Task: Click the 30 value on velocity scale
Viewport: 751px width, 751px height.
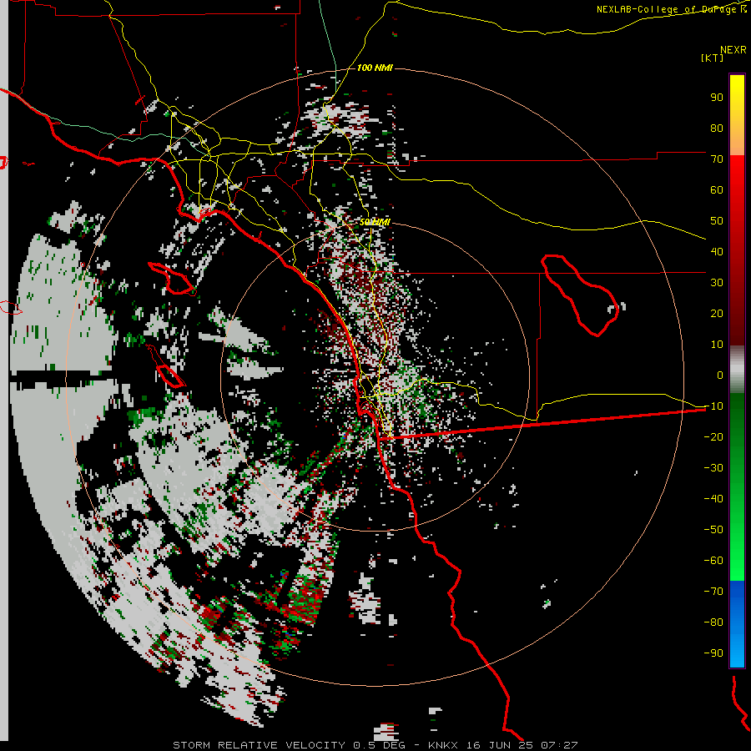Action: tap(717, 283)
